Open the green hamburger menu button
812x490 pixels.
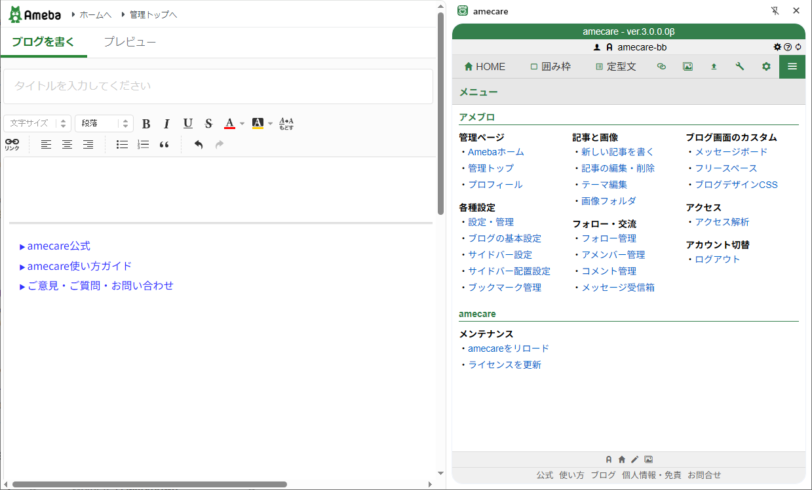tap(792, 67)
